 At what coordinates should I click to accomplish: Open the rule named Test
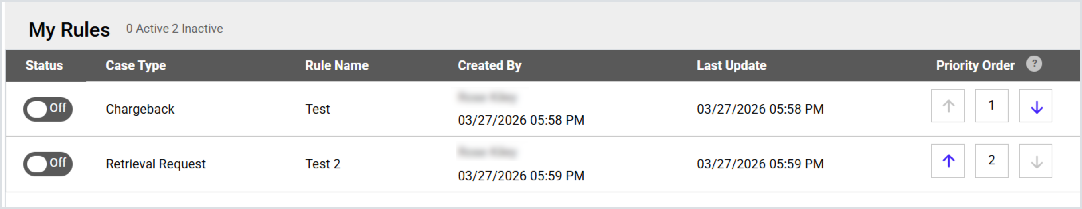[317, 109]
